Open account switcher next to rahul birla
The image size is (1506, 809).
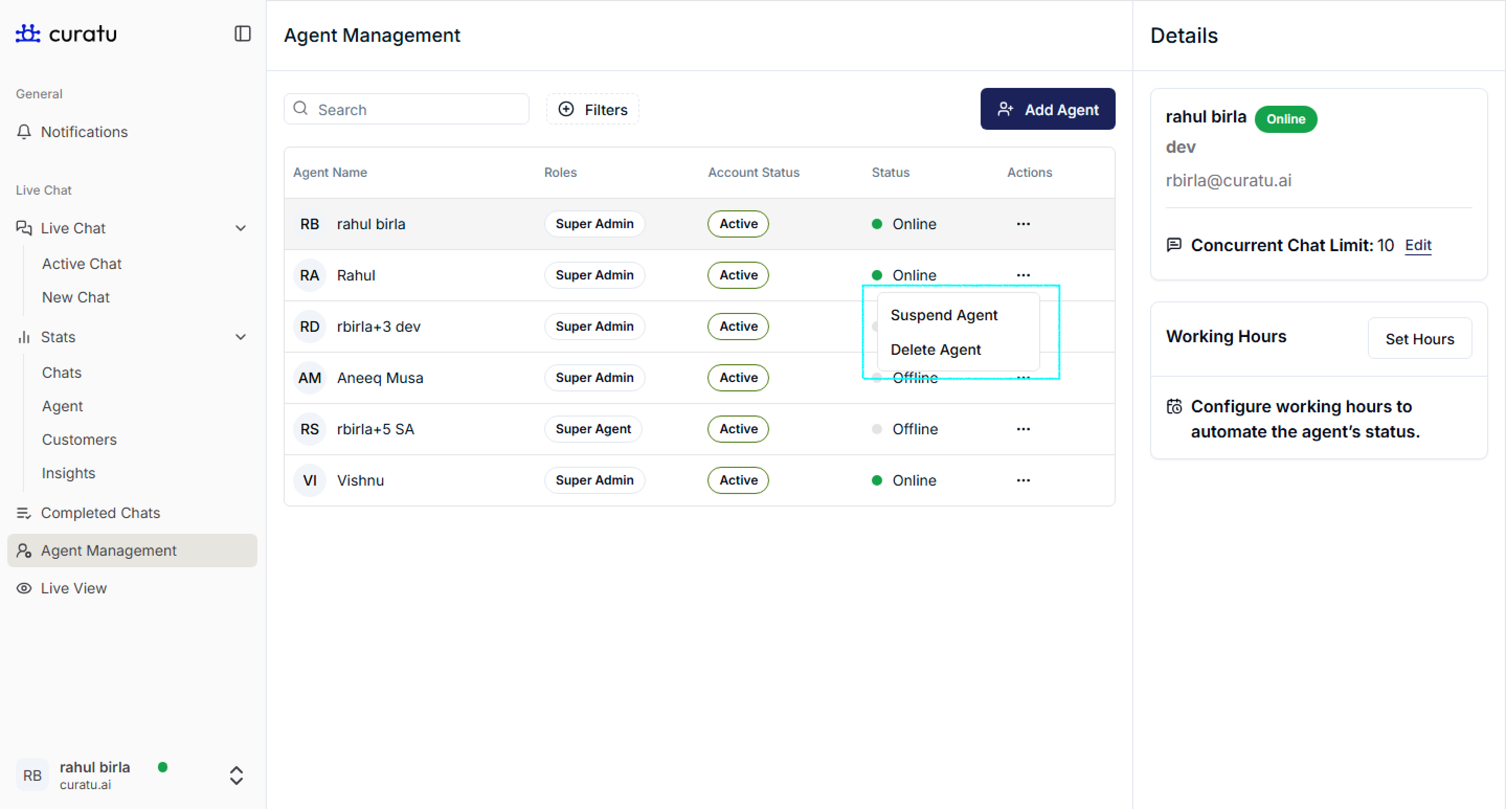click(x=236, y=775)
